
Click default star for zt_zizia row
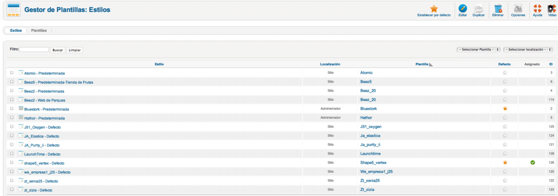click(505, 189)
